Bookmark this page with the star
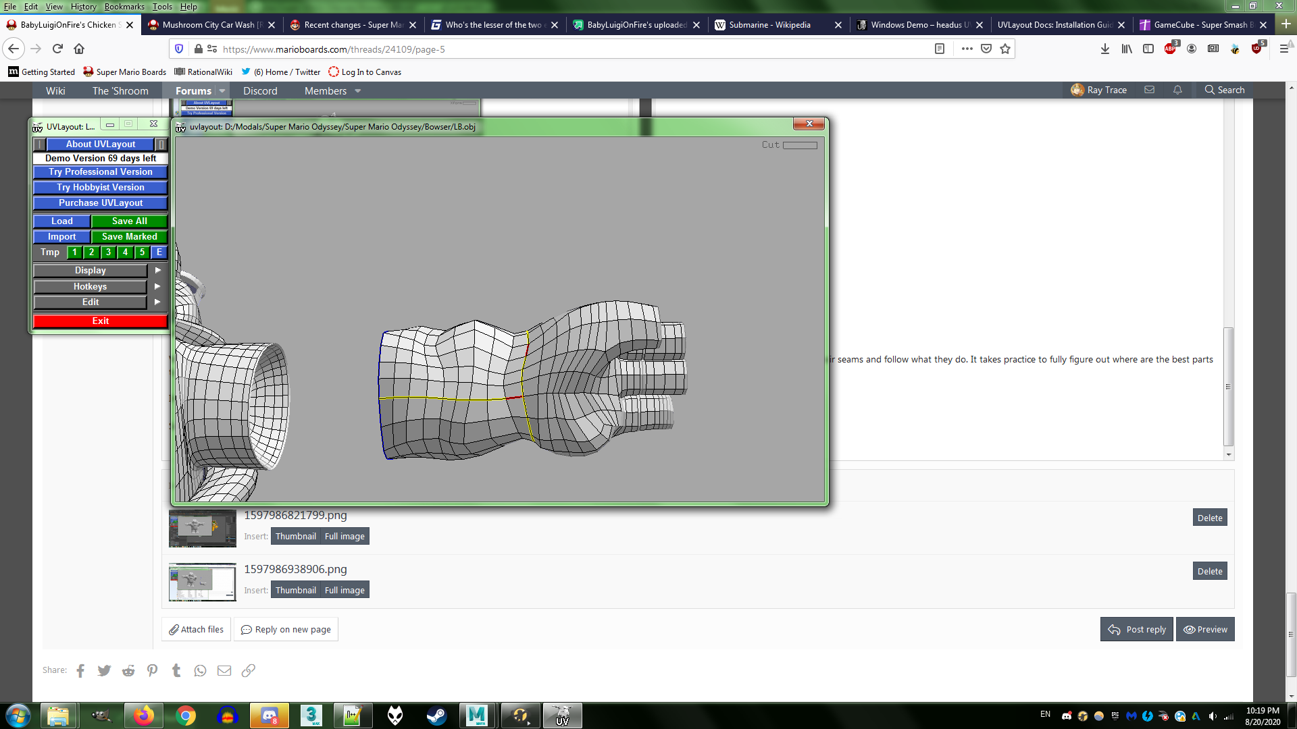Screen dimensions: 1297x729 (1005, 49)
